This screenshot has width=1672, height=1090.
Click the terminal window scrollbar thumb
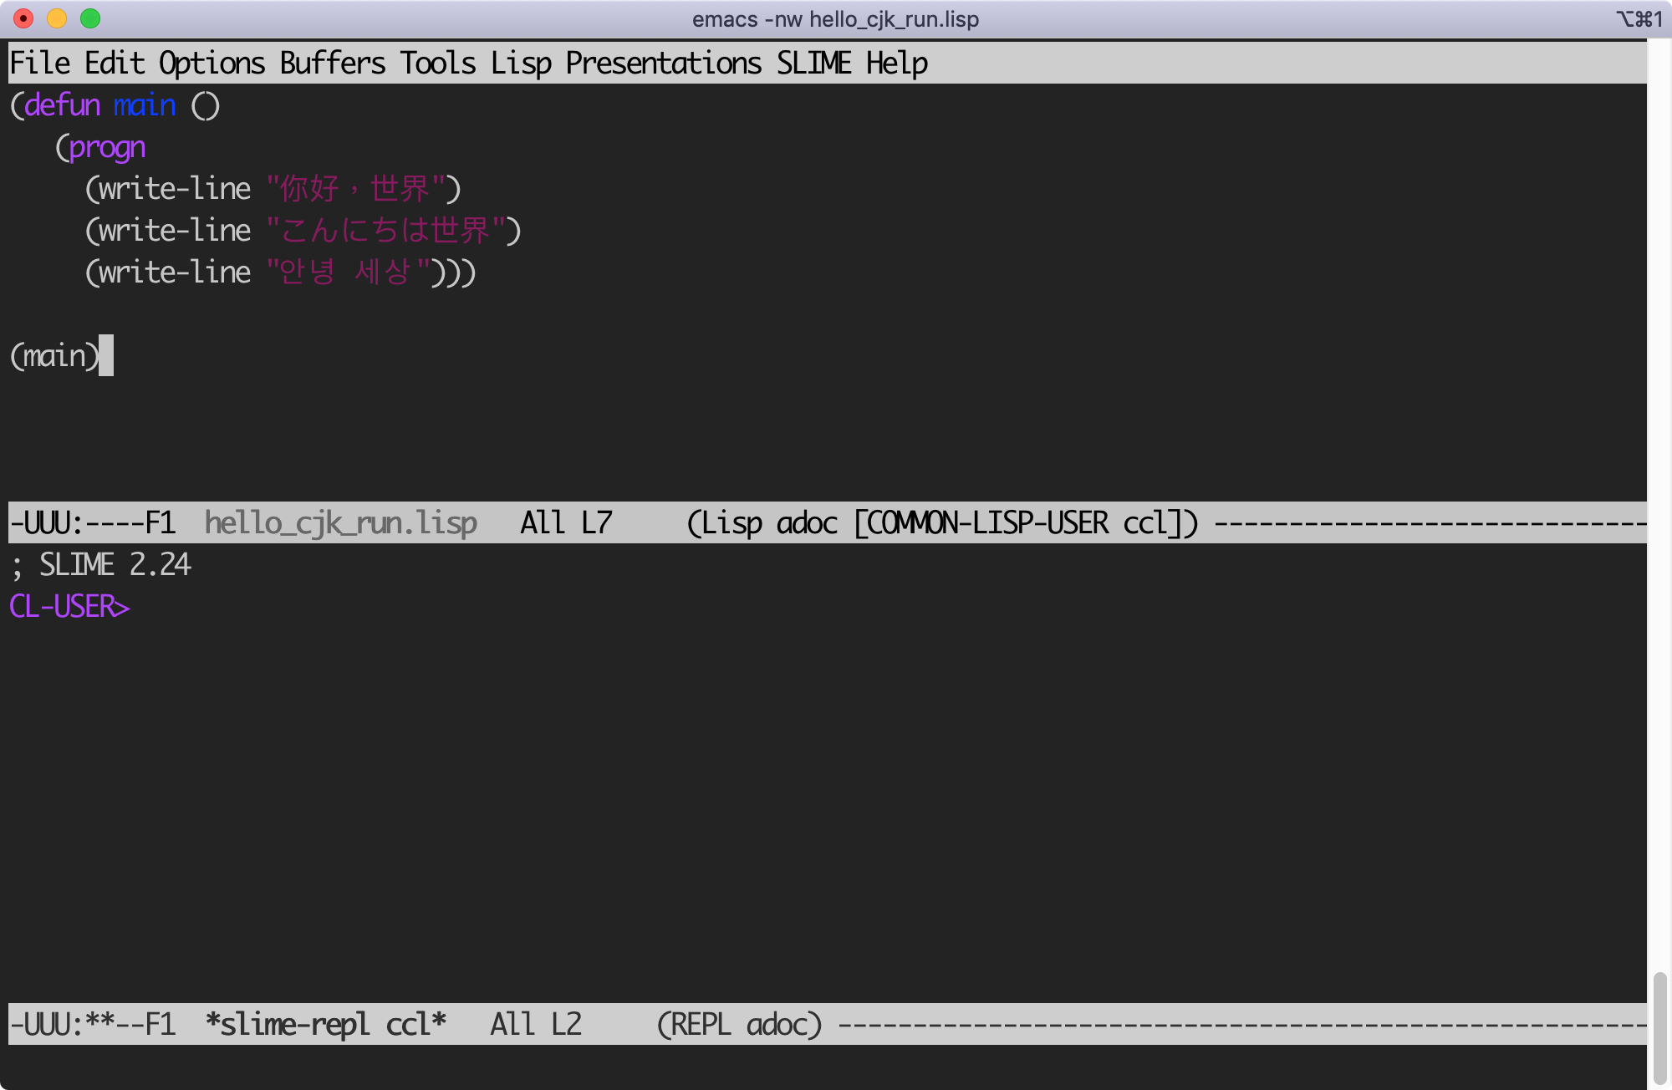tap(1659, 1028)
